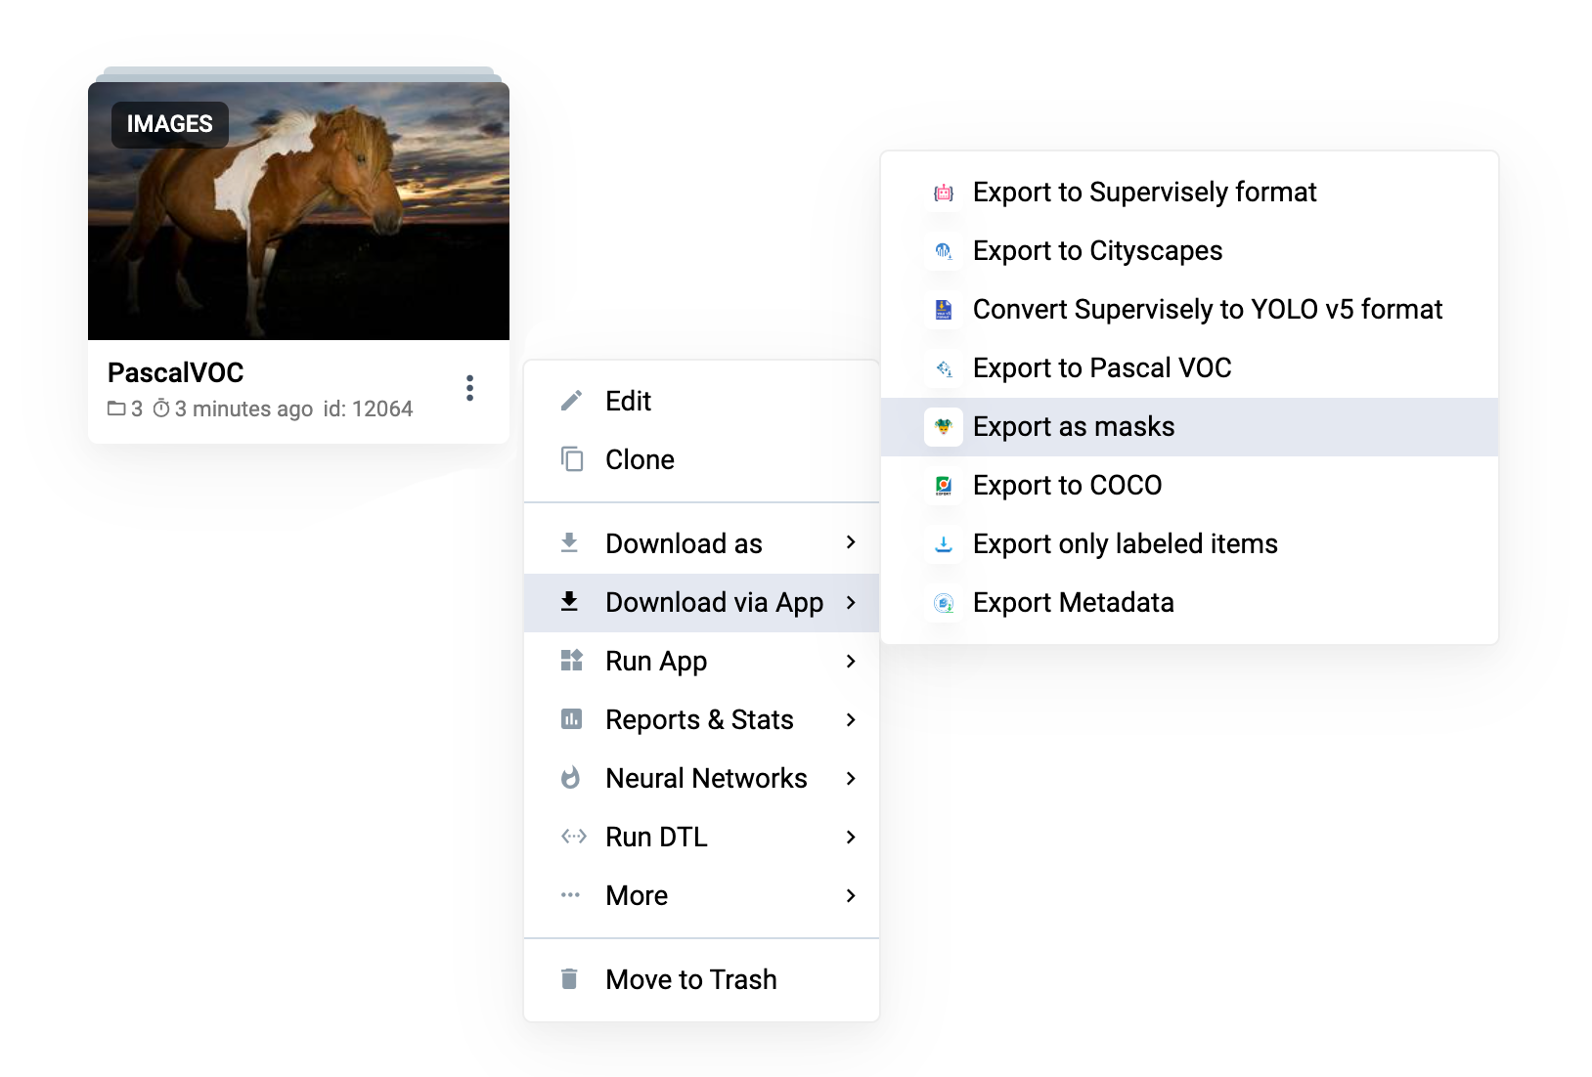Click the Export to Supervisely format icon

pos(942,192)
